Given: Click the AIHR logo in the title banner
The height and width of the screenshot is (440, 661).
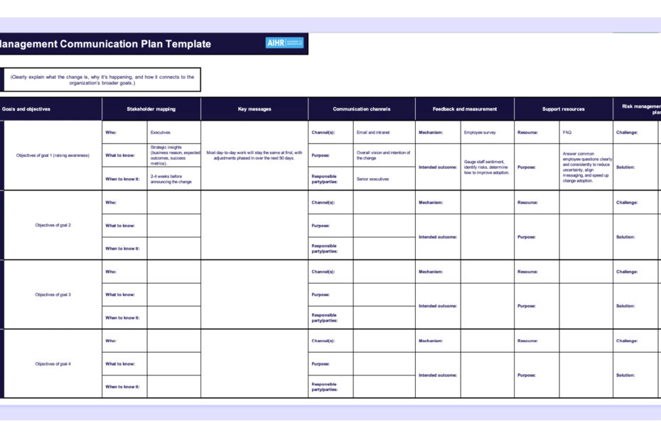Looking at the screenshot, I should pos(284,43).
